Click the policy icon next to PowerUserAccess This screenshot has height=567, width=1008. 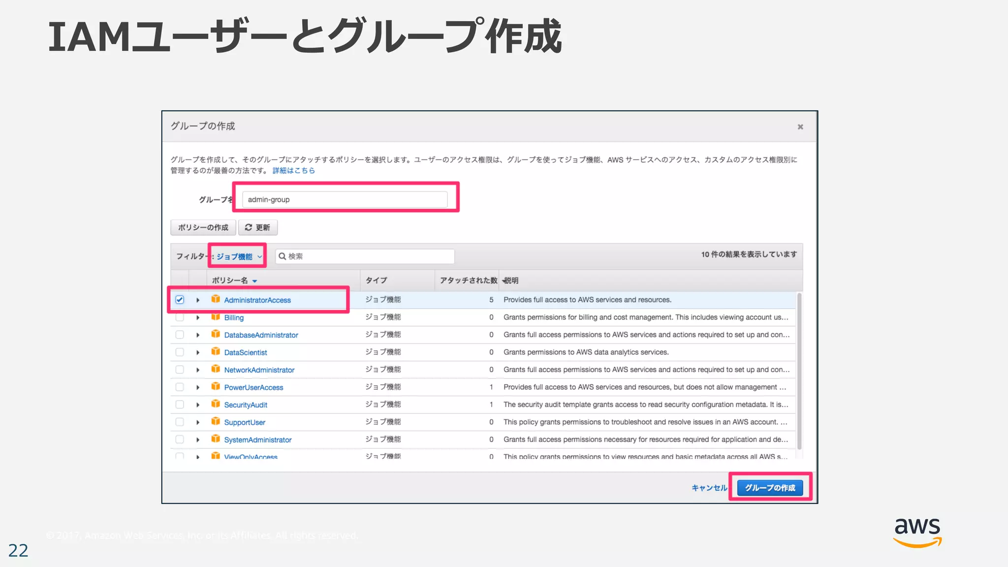coord(216,387)
